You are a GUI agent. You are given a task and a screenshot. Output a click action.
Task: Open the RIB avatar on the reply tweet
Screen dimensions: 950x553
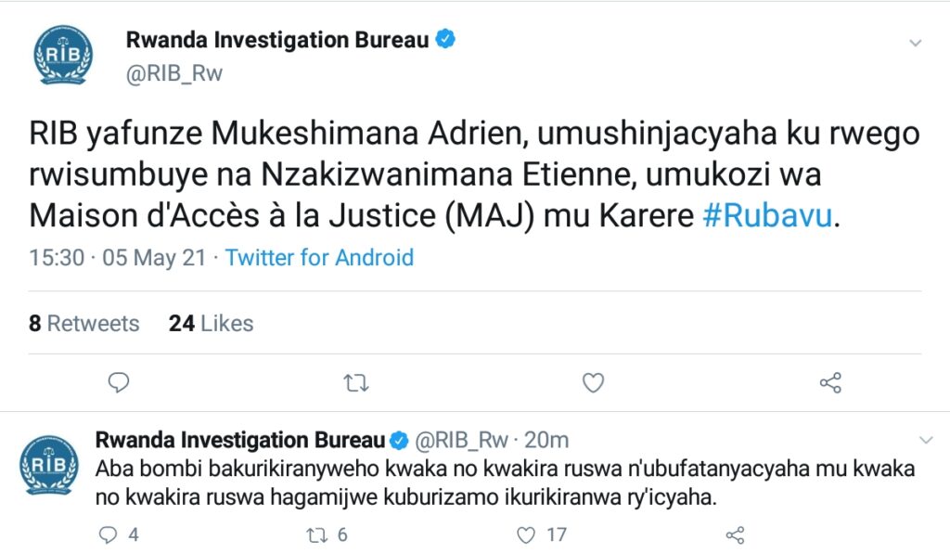click(49, 465)
